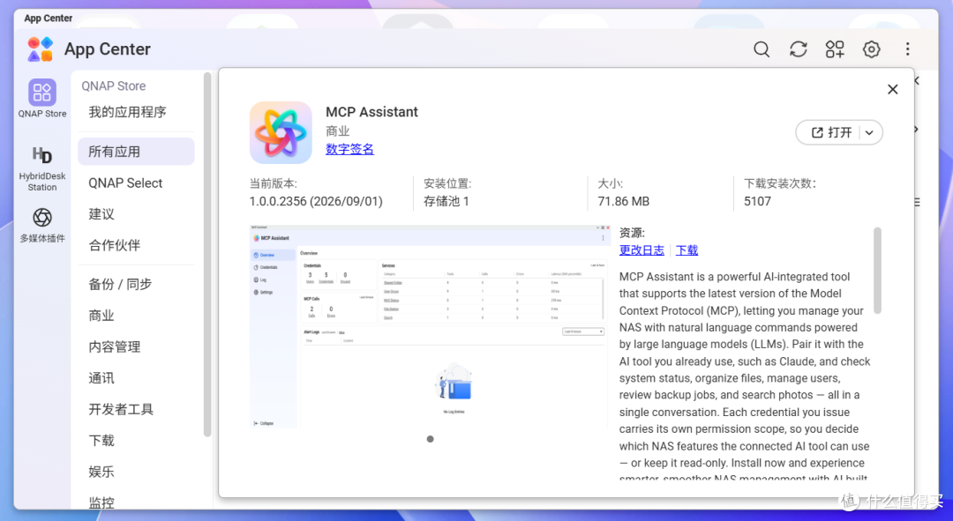
Task: Click the 打开 button
Action: (831, 132)
